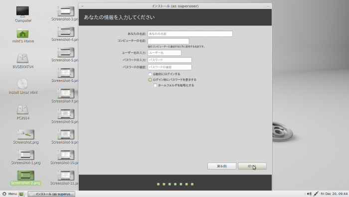This screenshot has width=349, height=197.
Task: Select the Screenshot-5.png file icon
Action: pyautogui.click(x=66, y=52)
